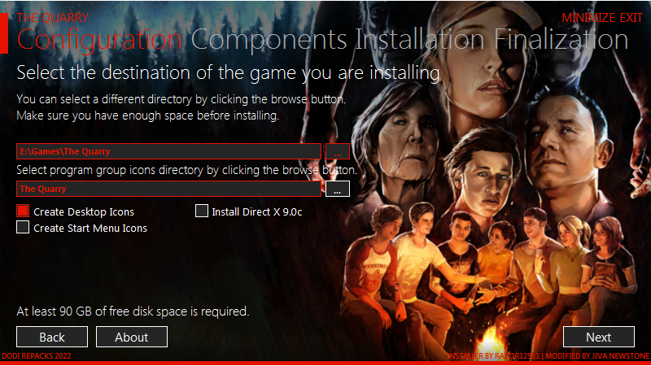651x366 pixels.
Task: Click THE QUARRY title in the header
Action: pos(53,17)
